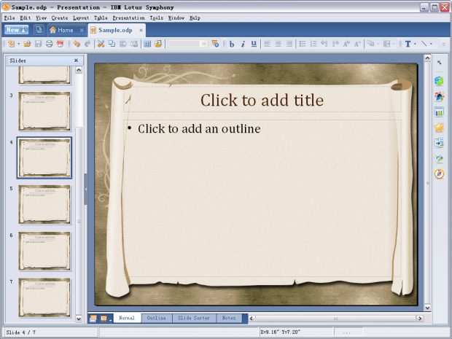Click the Cut scissors icon
452x339 pixels.
coord(101,44)
